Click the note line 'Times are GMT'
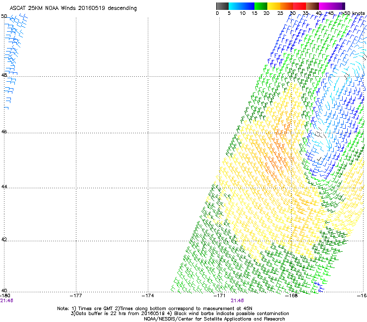 pos(96,309)
